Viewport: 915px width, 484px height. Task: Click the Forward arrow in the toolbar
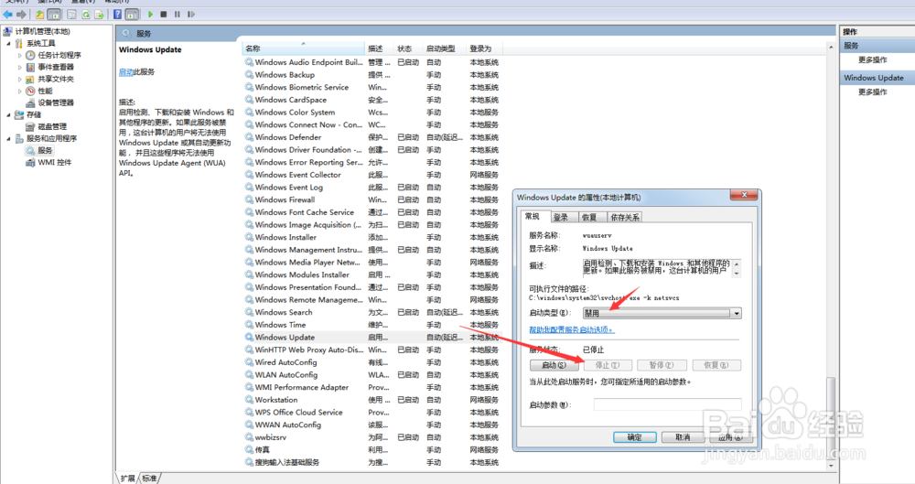pos(22,14)
